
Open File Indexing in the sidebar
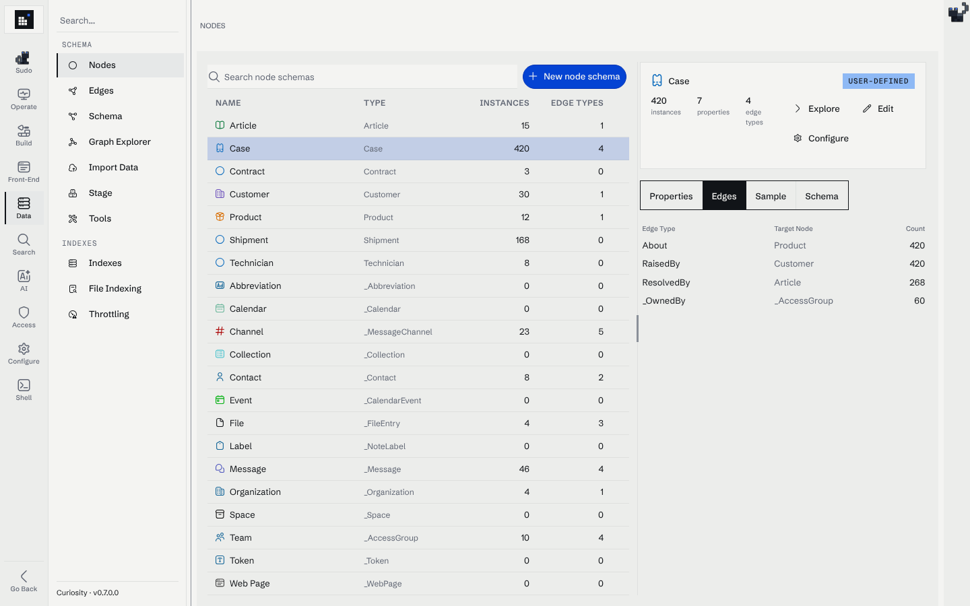[120, 289]
